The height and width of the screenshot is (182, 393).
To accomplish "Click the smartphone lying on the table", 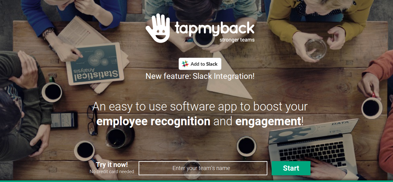I will (x=64, y=120).
